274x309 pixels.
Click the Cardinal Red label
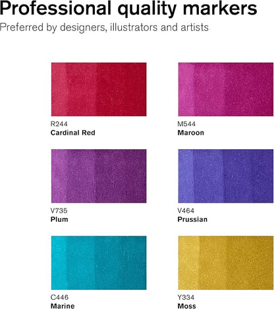click(x=73, y=133)
